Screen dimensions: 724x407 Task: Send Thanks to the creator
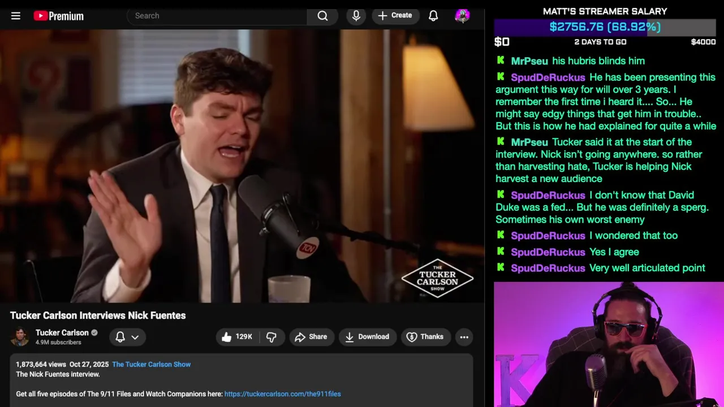coord(425,337)
